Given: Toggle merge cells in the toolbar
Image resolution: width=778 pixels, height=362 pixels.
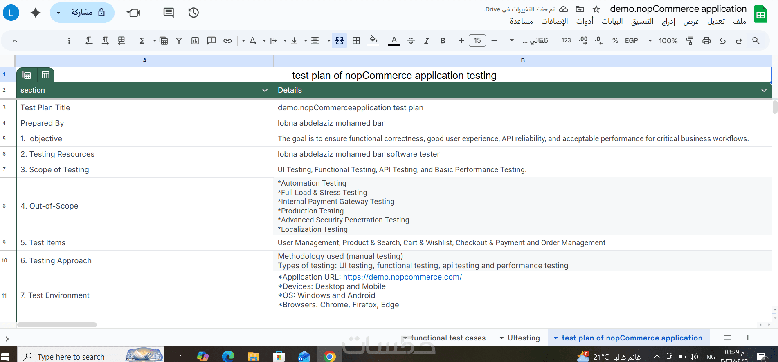Looking at the screenshot, I should pos(340,41).
